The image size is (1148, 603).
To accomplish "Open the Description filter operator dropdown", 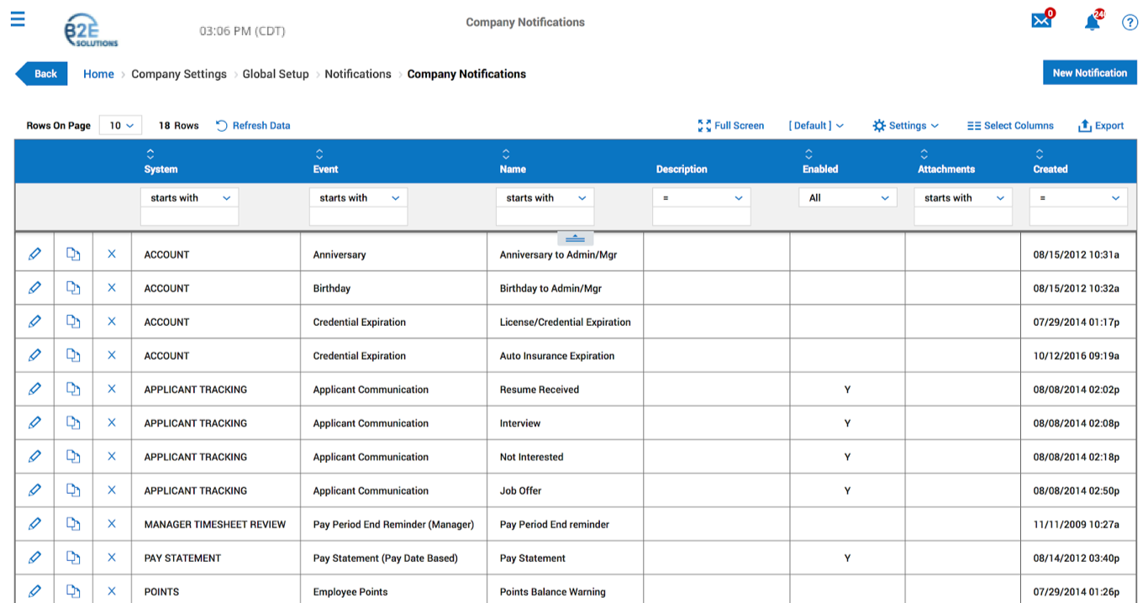I will [x=701, y=197].
